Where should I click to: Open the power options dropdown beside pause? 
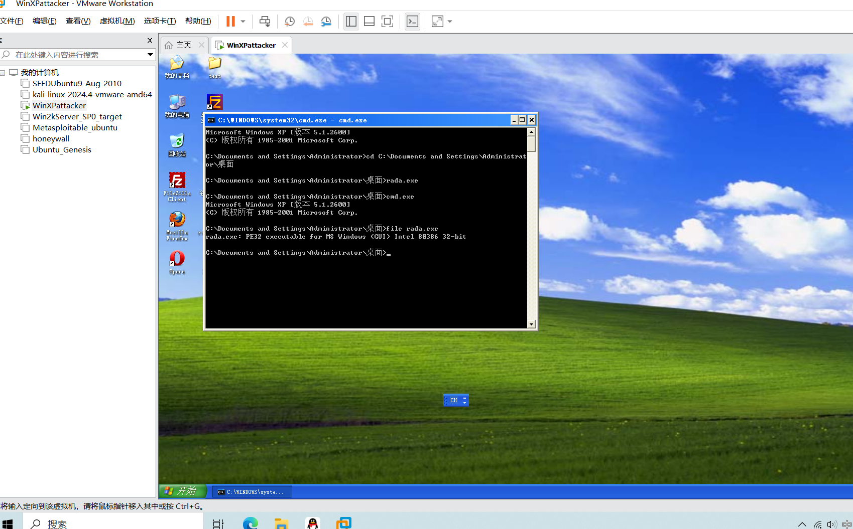pyautogui.click(x=243, y=22)
